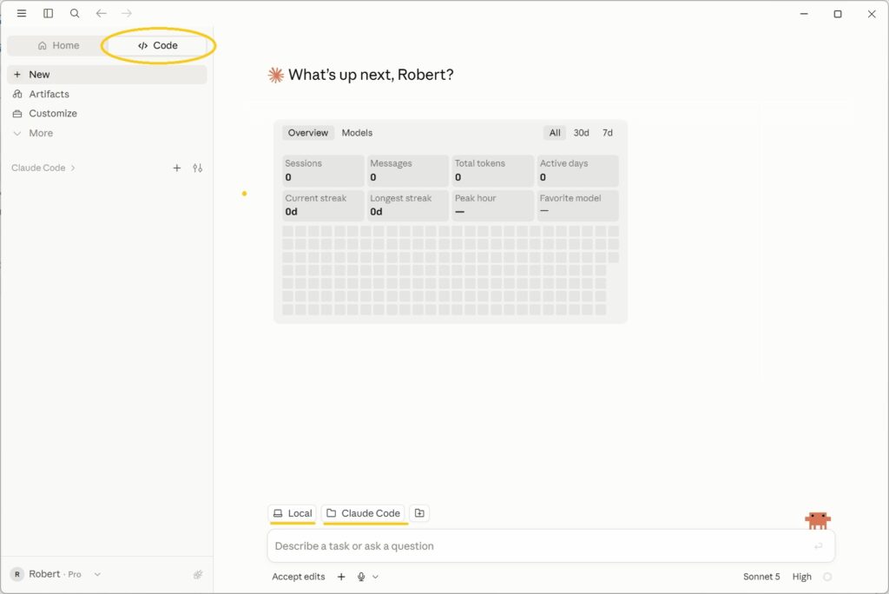Click the send arrow in the prompt box

(x=818, y=545)
